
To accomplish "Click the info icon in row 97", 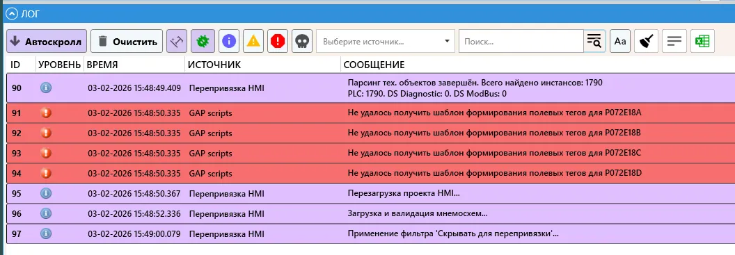I will coord(45,233).
